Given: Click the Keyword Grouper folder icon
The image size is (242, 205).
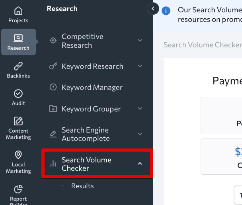Looking at the screenshot, I should pos(53,109).
